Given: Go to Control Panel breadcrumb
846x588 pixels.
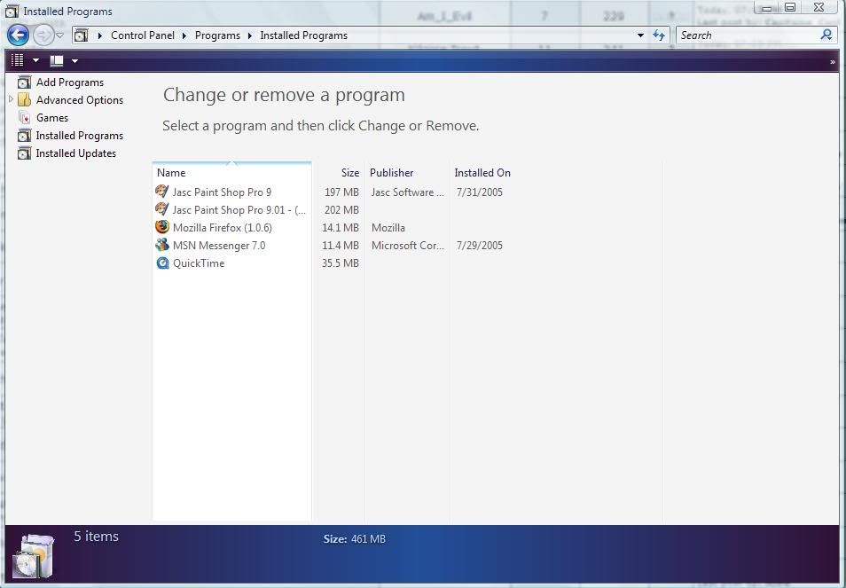Looking at the screenshot, I should [x=143, y=35].
